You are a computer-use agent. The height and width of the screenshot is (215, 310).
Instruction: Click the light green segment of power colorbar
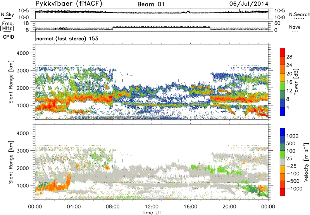(282, 86)
